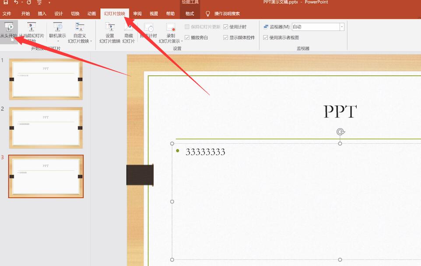This screenshot has height=266, width=421.
Task: Click the text box bottom-left resize handle
Action: coord(172,259)
